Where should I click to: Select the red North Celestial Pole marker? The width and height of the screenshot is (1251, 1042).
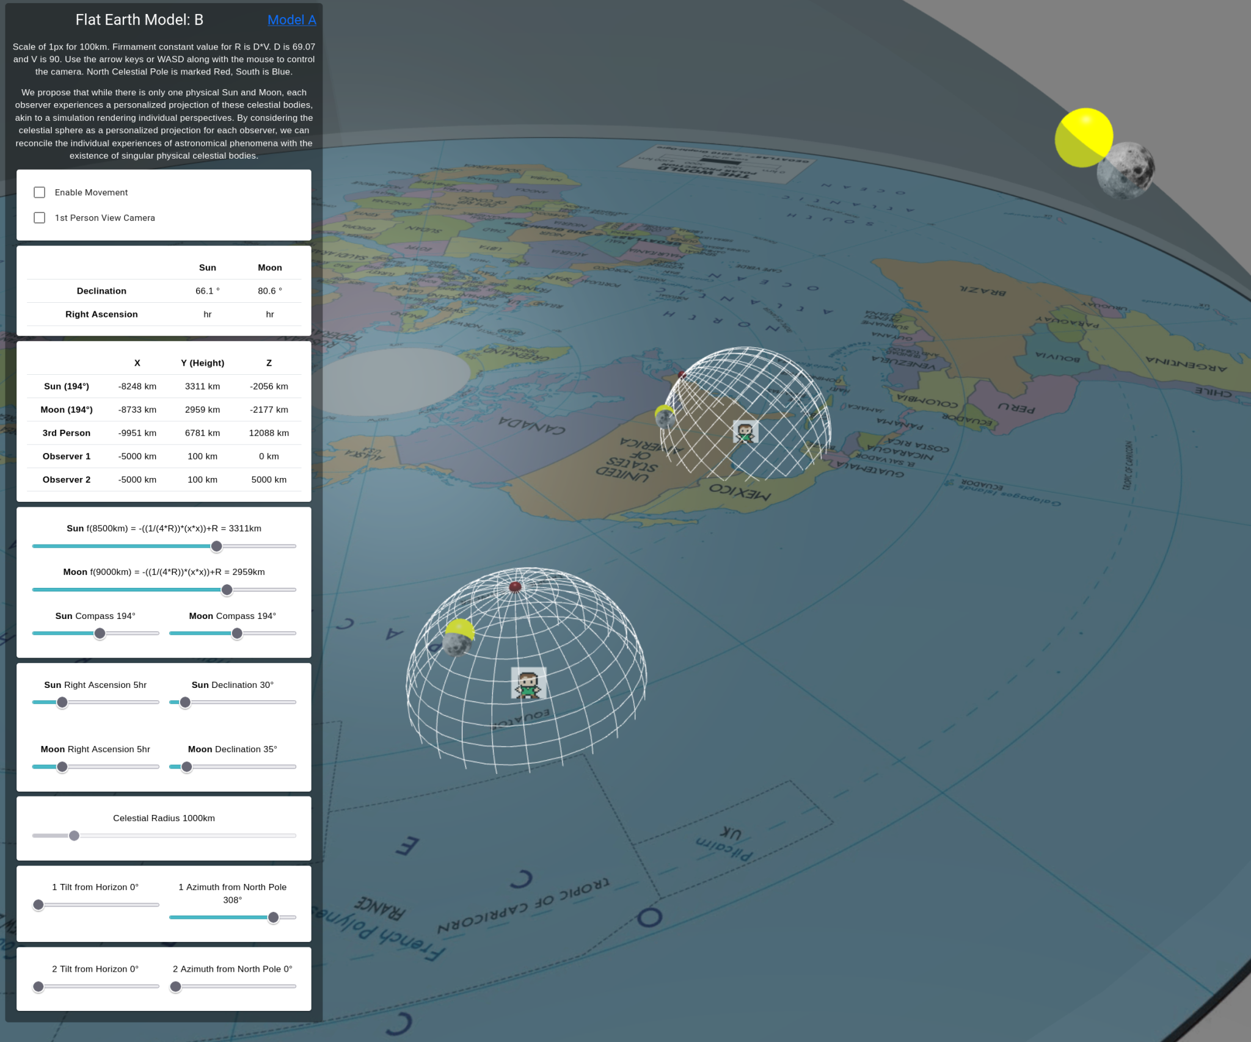(514, 587)
